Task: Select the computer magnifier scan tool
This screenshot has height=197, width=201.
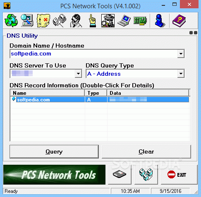Action: [x=27, y=21]
